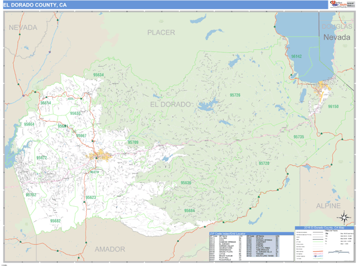
Task: Select ZIP code label 95762
Action: point(31,195)
